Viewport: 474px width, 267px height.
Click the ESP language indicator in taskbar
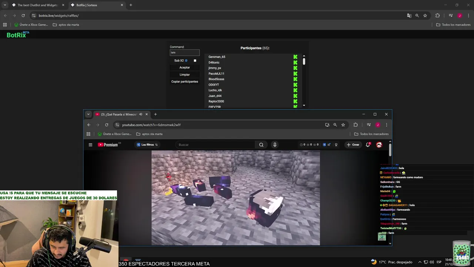(x=439, y=262)
